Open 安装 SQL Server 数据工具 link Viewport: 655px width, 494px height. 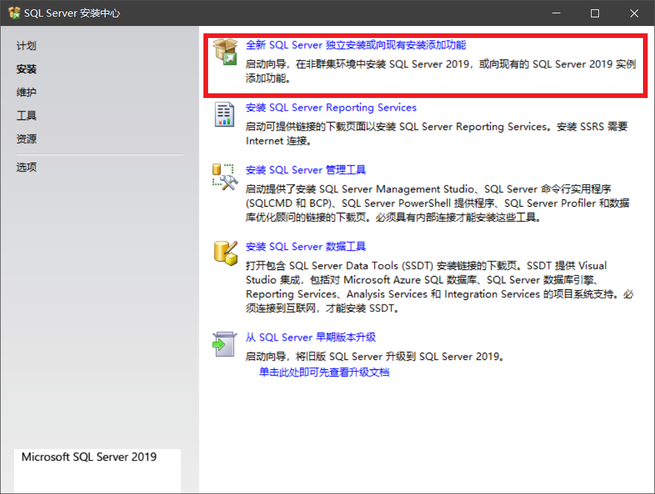pos(305,247)
